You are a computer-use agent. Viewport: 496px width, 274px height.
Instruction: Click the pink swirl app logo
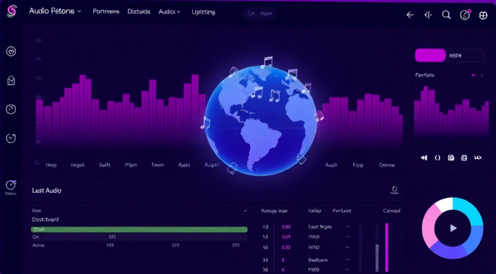12,12
